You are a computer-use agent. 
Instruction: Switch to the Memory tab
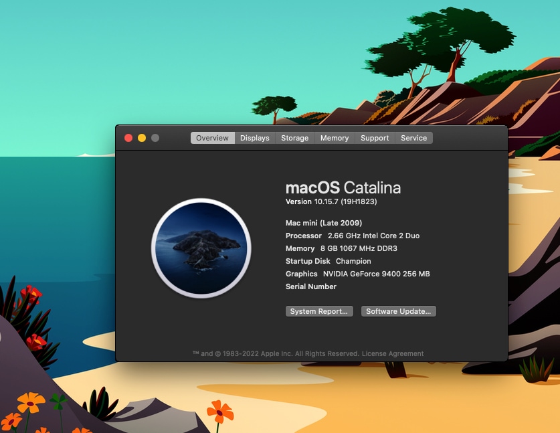click(x=335, y=138)
